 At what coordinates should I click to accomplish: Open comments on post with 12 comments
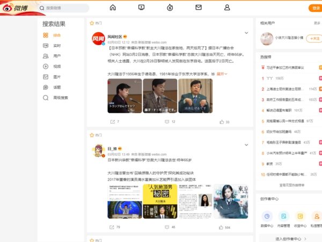[x=170, y=122]
